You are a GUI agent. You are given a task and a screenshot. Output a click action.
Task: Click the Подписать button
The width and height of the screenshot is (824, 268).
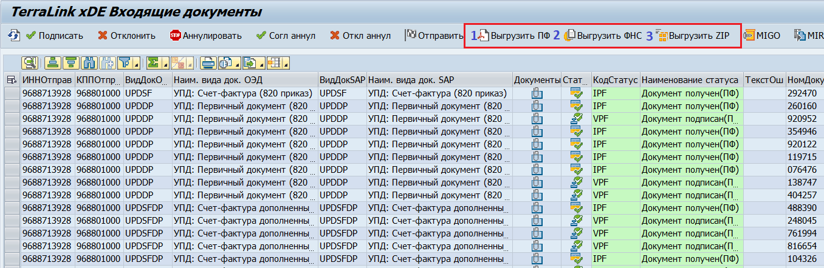[55, 36]
